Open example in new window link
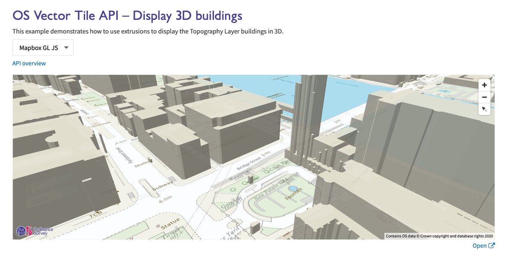The width and height of the screenshot is (505, 256). pos(483,246)
